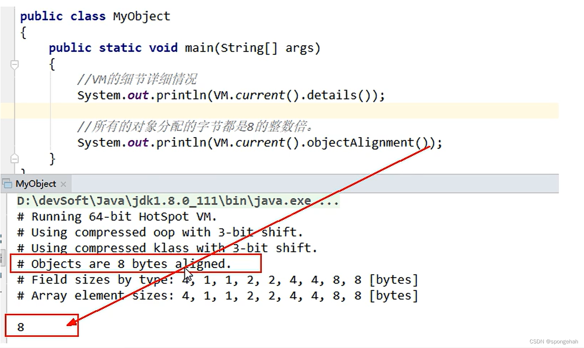Collapse the main method fold marker in gutter

14,65
